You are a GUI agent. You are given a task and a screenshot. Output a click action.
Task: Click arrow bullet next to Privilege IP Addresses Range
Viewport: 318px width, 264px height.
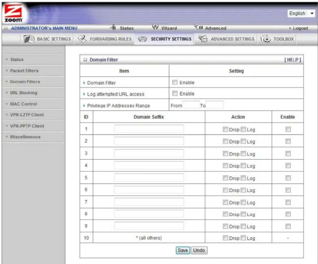pos(84,106)
